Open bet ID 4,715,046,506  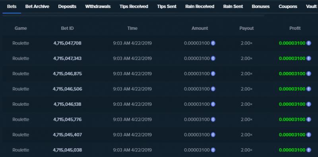pyautogui.click(x=68, y=89)
